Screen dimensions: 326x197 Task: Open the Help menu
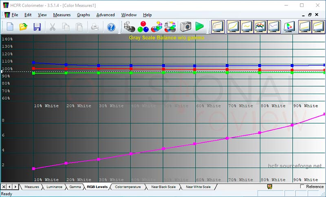coord(147,15)
